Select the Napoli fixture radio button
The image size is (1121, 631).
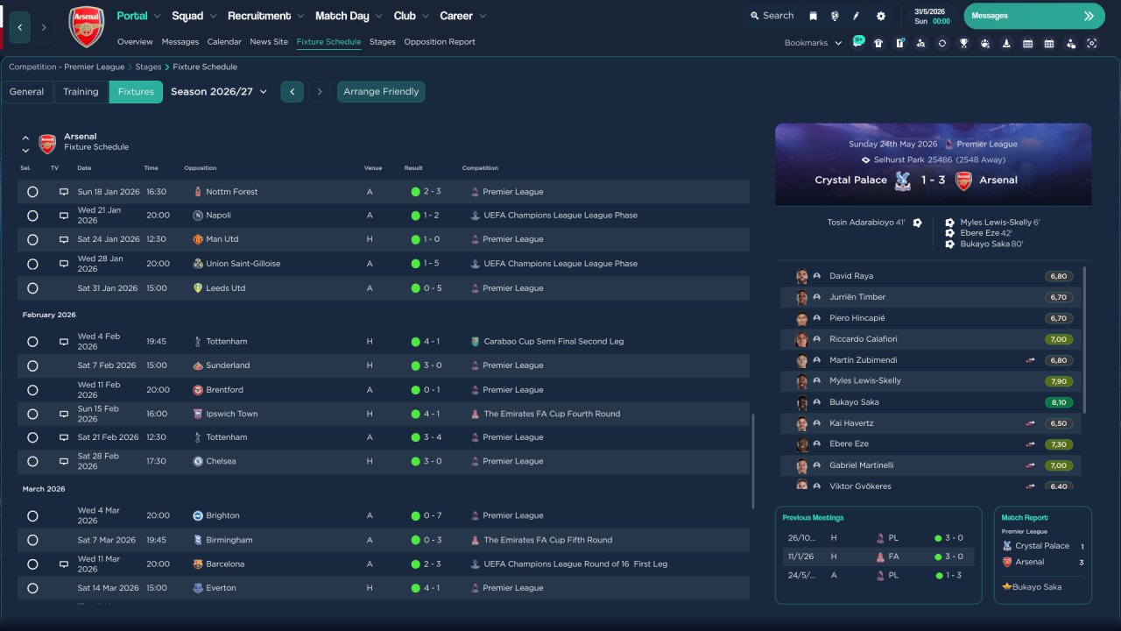tap(32, 216)
